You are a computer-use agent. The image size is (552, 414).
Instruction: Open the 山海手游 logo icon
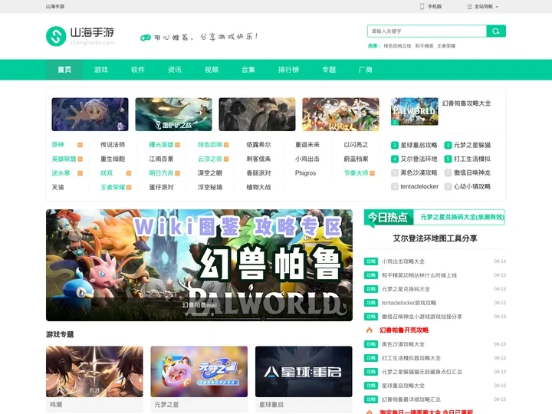pos(56,36)
